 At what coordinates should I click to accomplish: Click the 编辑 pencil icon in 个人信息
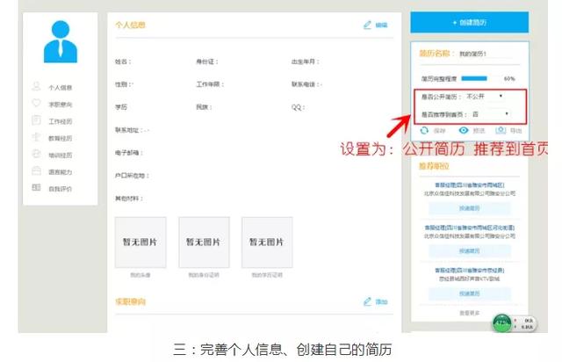(368, 25)
